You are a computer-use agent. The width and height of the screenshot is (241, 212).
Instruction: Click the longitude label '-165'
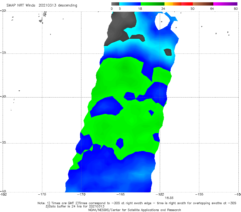tap(120, 194)
